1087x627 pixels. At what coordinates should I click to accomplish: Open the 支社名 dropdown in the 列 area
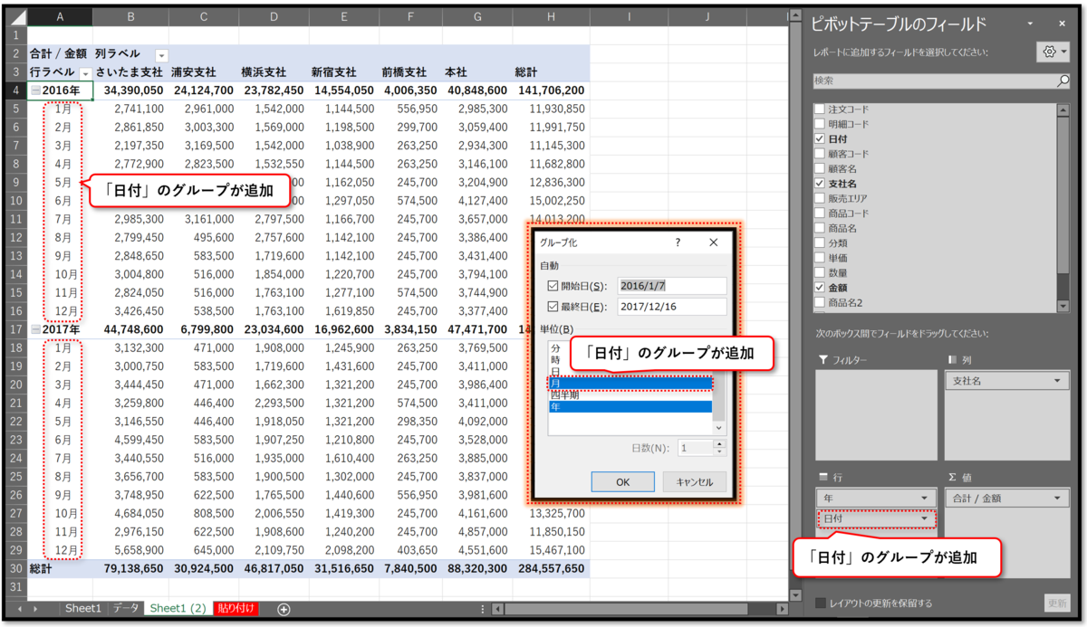[x=1058, y=381]
